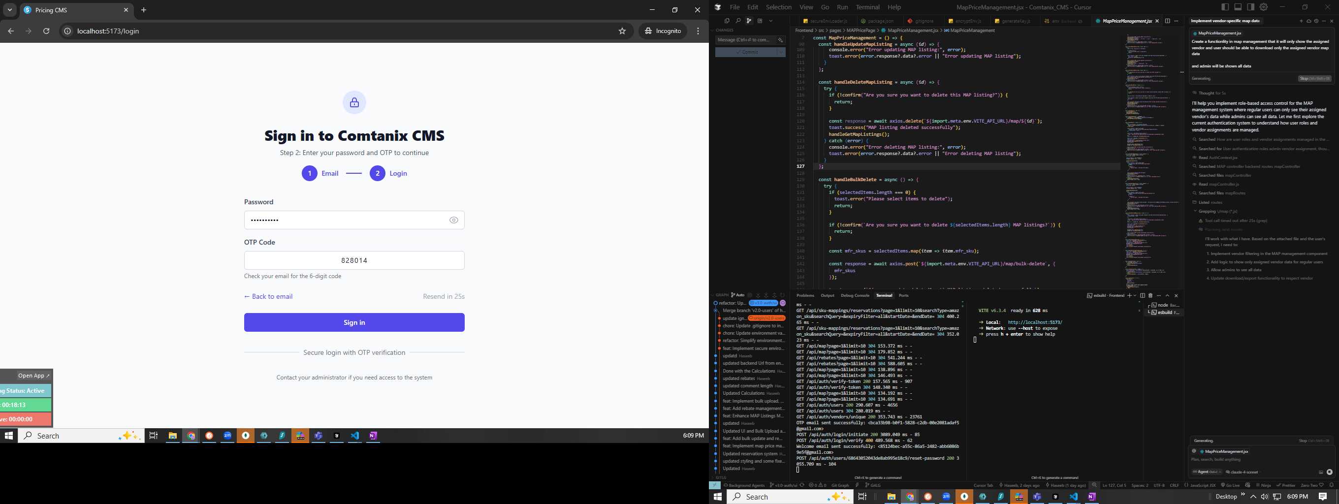This screenshot has width=1339, height=504.
Task: Open Chrome tab search dropdown arrow
Action: (9, 10)
